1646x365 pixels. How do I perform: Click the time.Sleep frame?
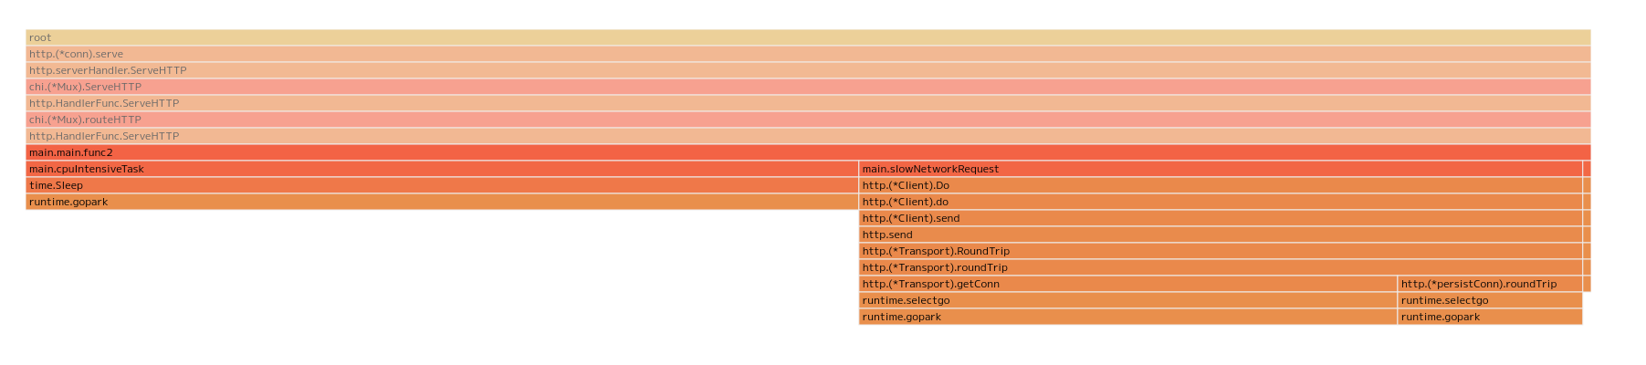[x=442, y=185]
